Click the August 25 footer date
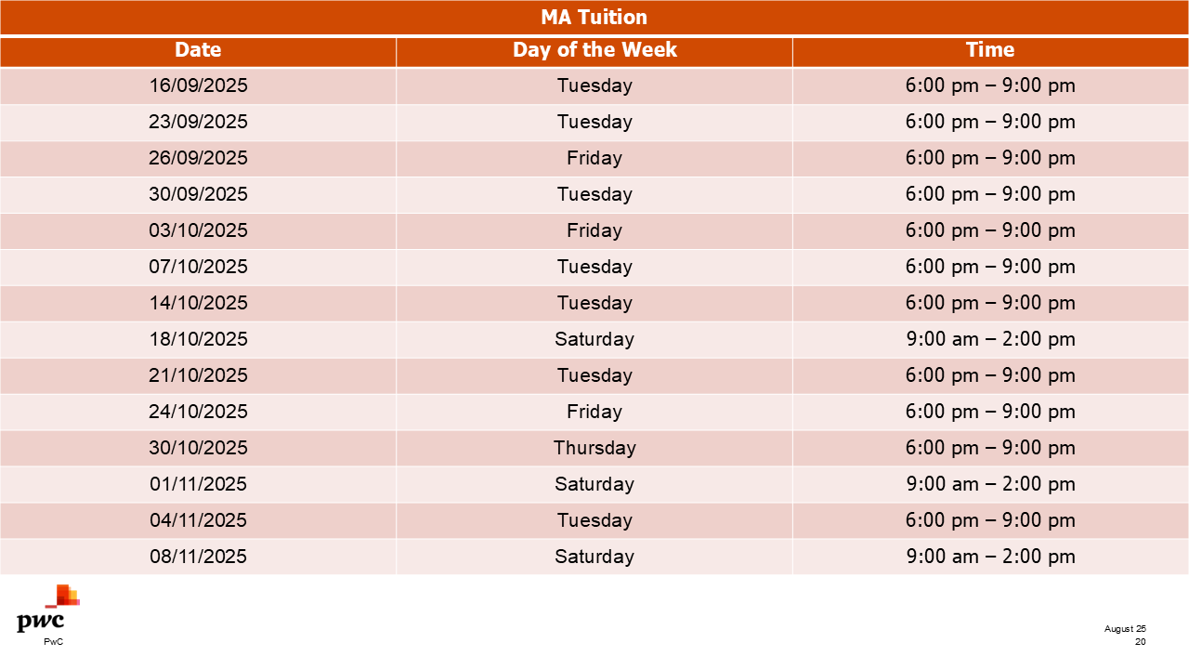Screen dimensions: 1189x669 coord(1125,629)
